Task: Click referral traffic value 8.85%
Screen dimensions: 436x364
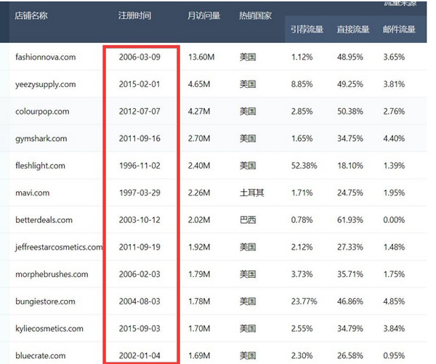Action: click(x=302, y=84)
